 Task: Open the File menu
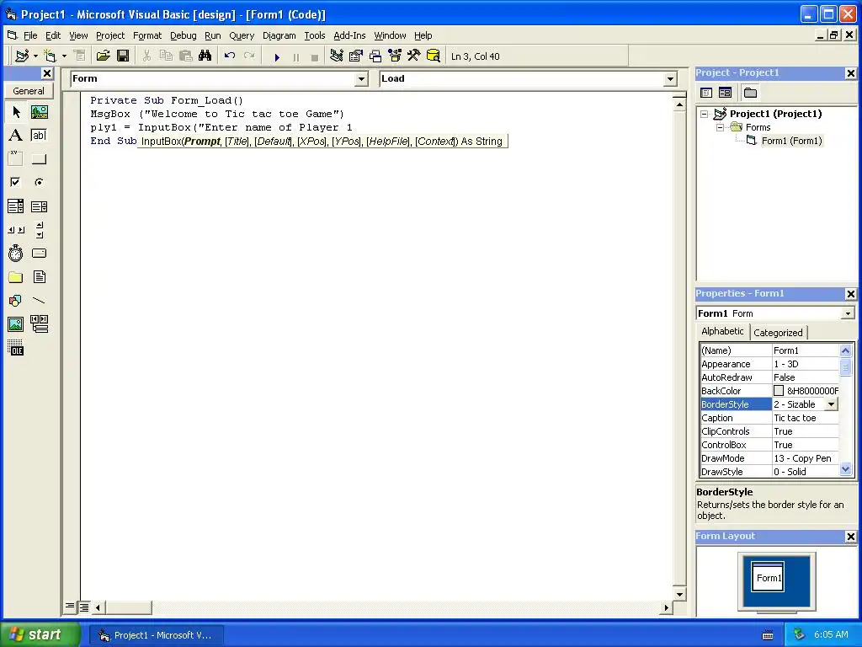tap(30, 35)
